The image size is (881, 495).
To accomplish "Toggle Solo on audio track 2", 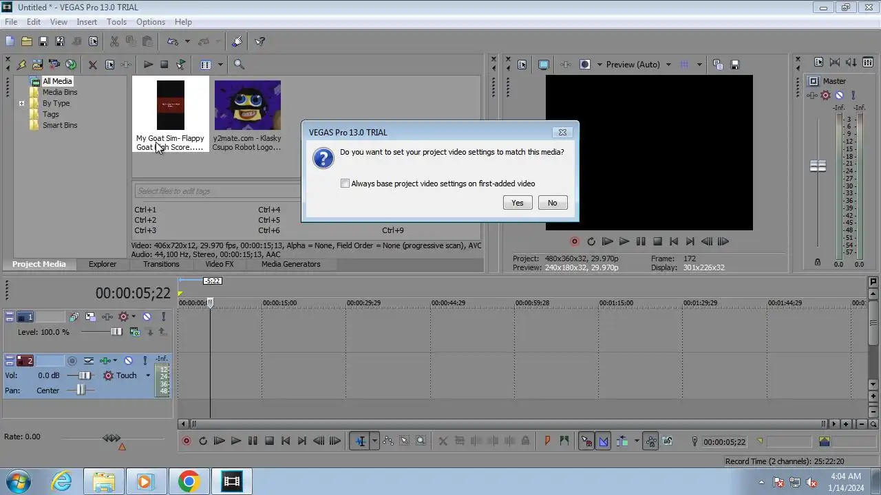I will tap(145, 360).
